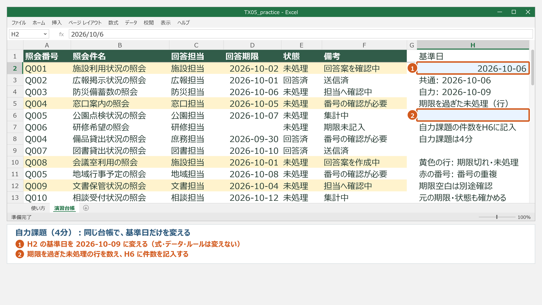
Task: Select column A header
Action: point(47,45)
